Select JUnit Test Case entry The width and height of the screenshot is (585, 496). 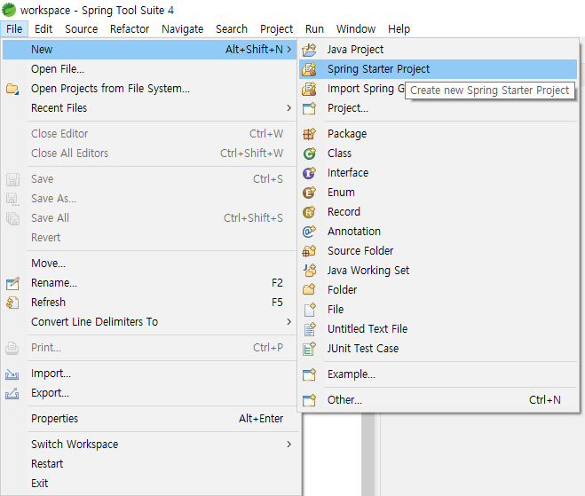[438, 349]
